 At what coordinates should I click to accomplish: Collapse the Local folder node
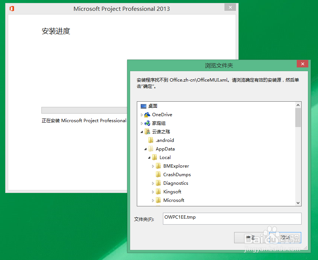pyautogui.click(x=149, y=158)
